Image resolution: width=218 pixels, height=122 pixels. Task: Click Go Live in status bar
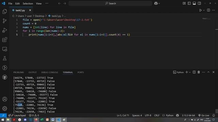[204, 115]
